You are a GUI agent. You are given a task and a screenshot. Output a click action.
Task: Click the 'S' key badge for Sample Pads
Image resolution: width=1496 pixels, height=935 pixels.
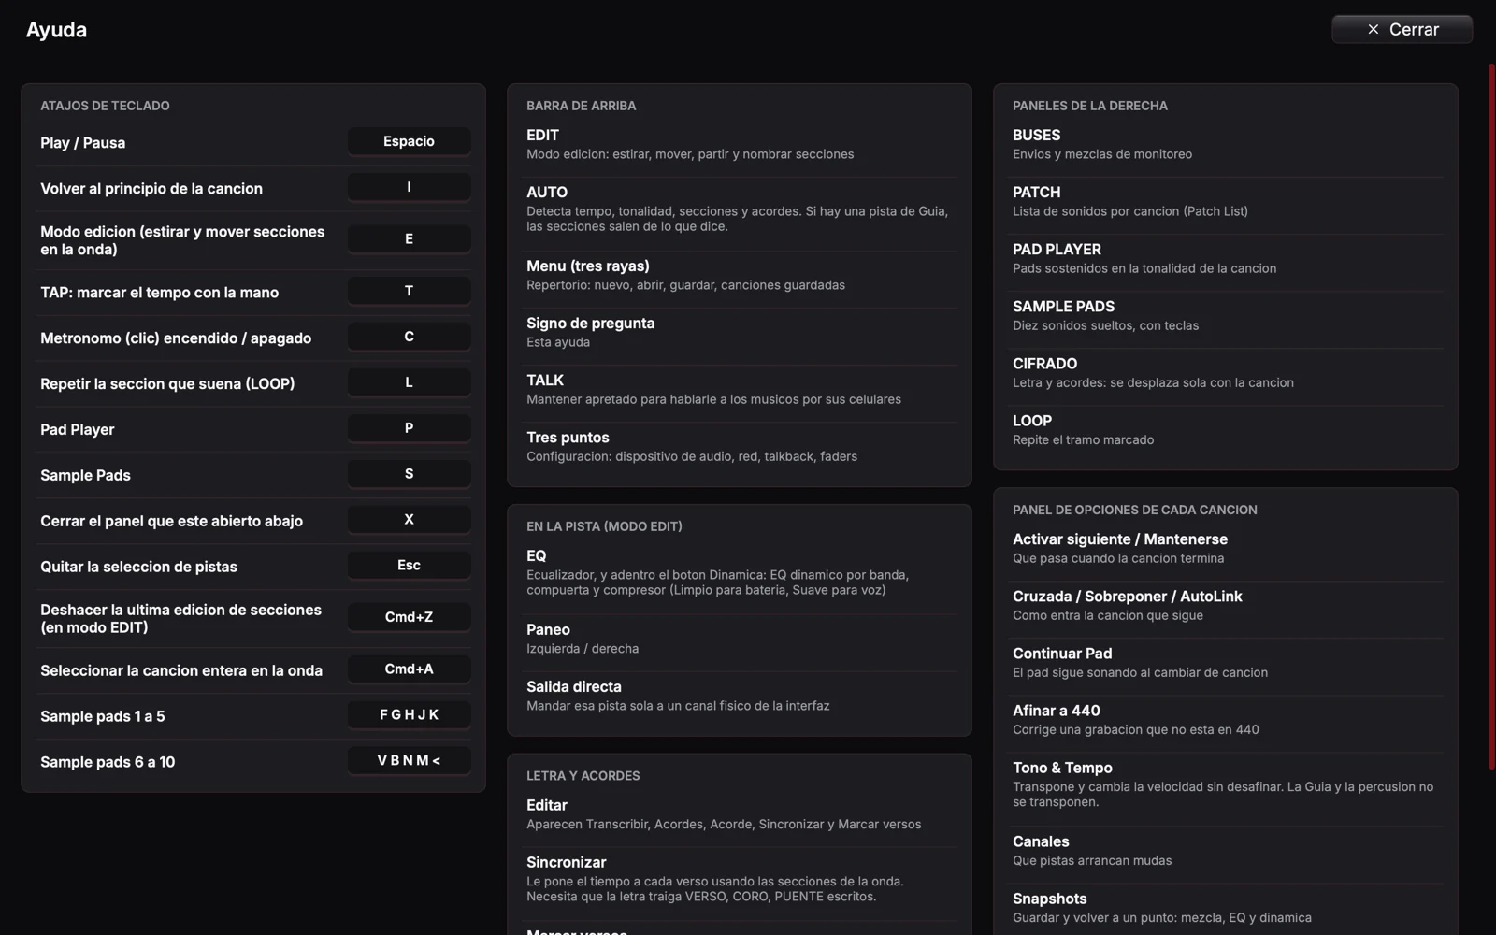coord(409,474)
